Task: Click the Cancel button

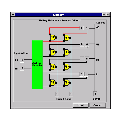Action: (97, 105)
